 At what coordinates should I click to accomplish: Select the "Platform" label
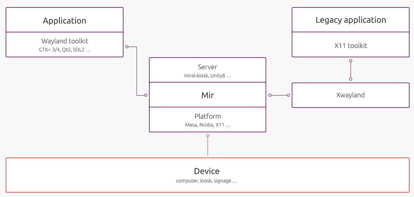(208, 116)
